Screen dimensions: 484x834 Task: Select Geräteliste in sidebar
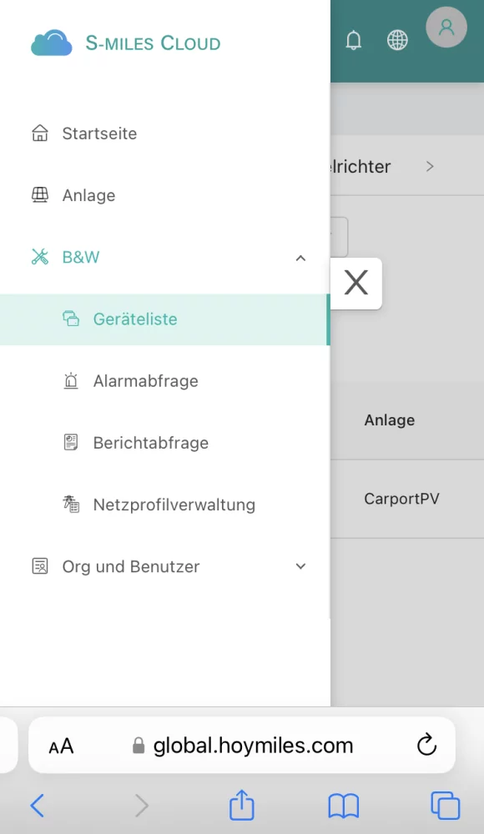(x=165, y=319)
